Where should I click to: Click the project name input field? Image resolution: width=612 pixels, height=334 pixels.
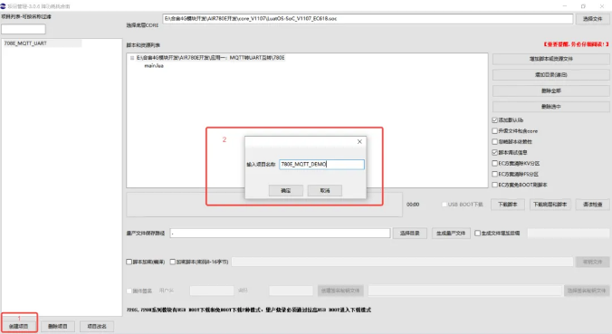tap(321, 164)
